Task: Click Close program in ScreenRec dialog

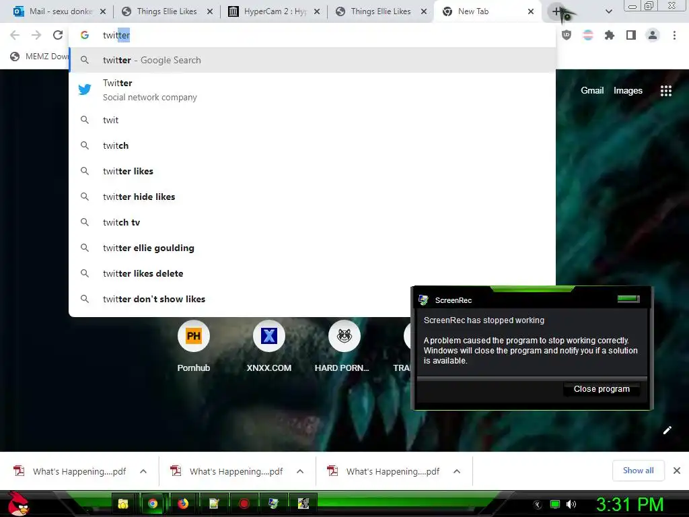Action: pos(602,389)
